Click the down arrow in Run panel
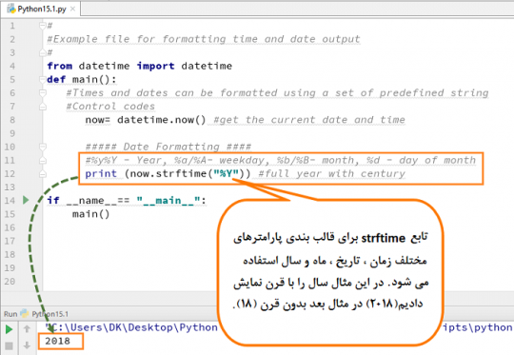 27,345
